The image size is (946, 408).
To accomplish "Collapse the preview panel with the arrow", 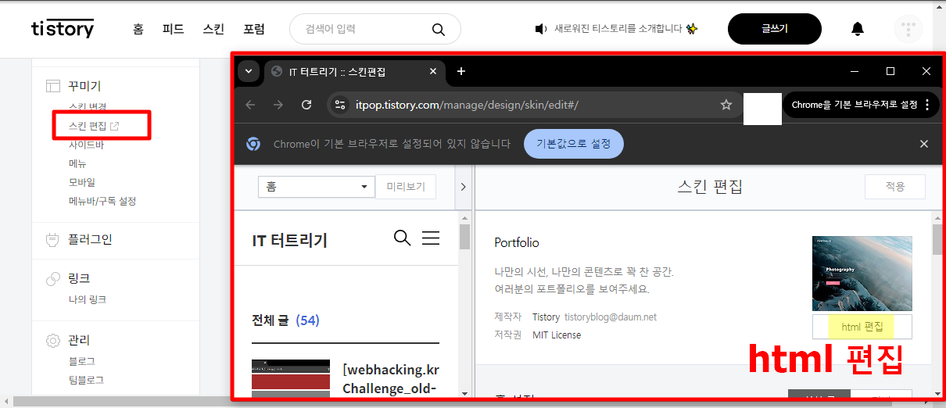I will (x=463, y=187).
